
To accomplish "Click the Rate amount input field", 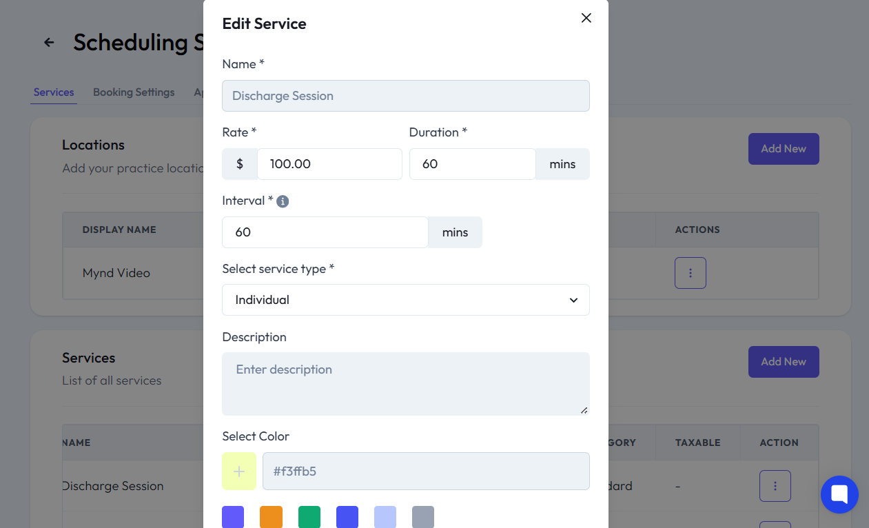I will (x=329, y=164).
